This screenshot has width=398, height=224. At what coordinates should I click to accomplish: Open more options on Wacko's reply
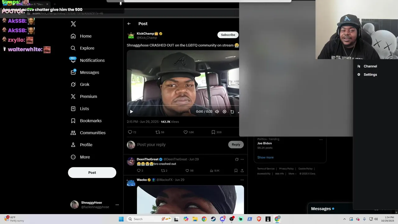(x=242, y=180)
